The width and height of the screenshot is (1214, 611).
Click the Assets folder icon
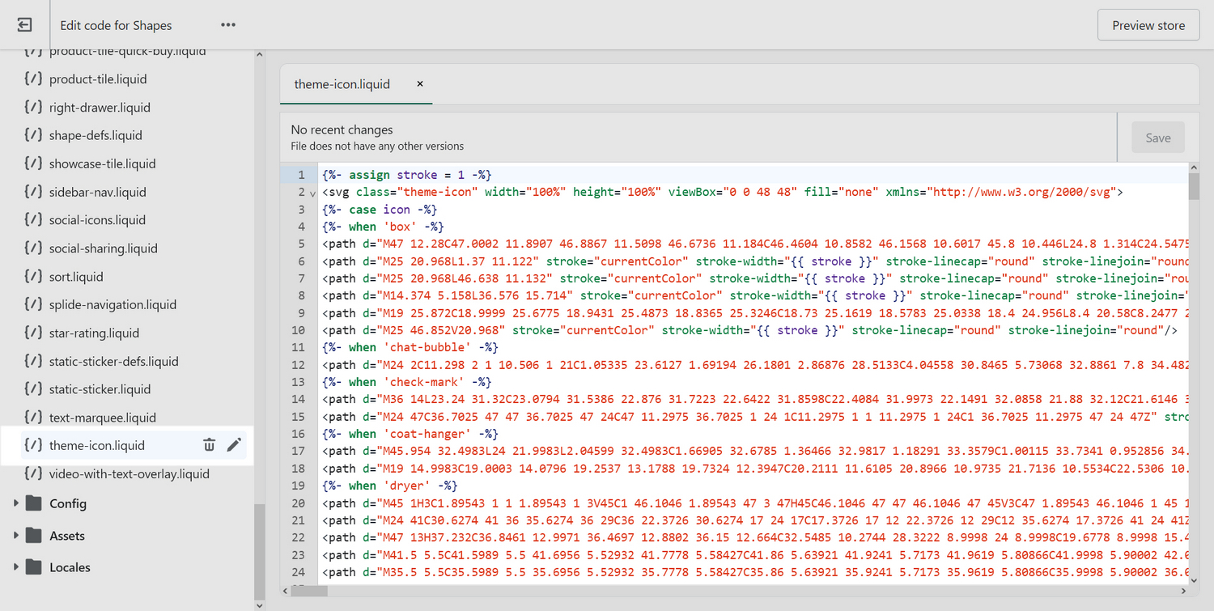pyautogui.click(x=33, y=536)
